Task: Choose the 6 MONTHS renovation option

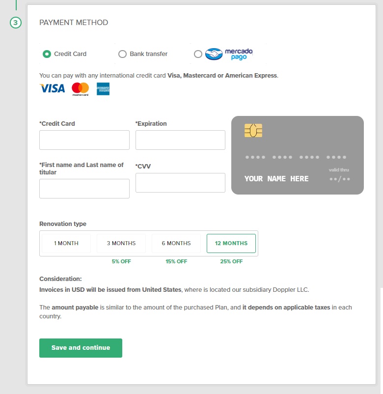Action: click(176, 243)
